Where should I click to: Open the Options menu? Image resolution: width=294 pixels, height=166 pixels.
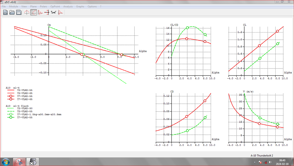[92, 6]
